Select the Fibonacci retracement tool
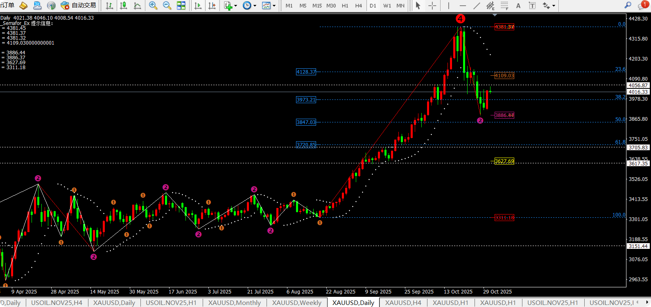The width and height of the screenshot is (651, 307). point(504,6)
